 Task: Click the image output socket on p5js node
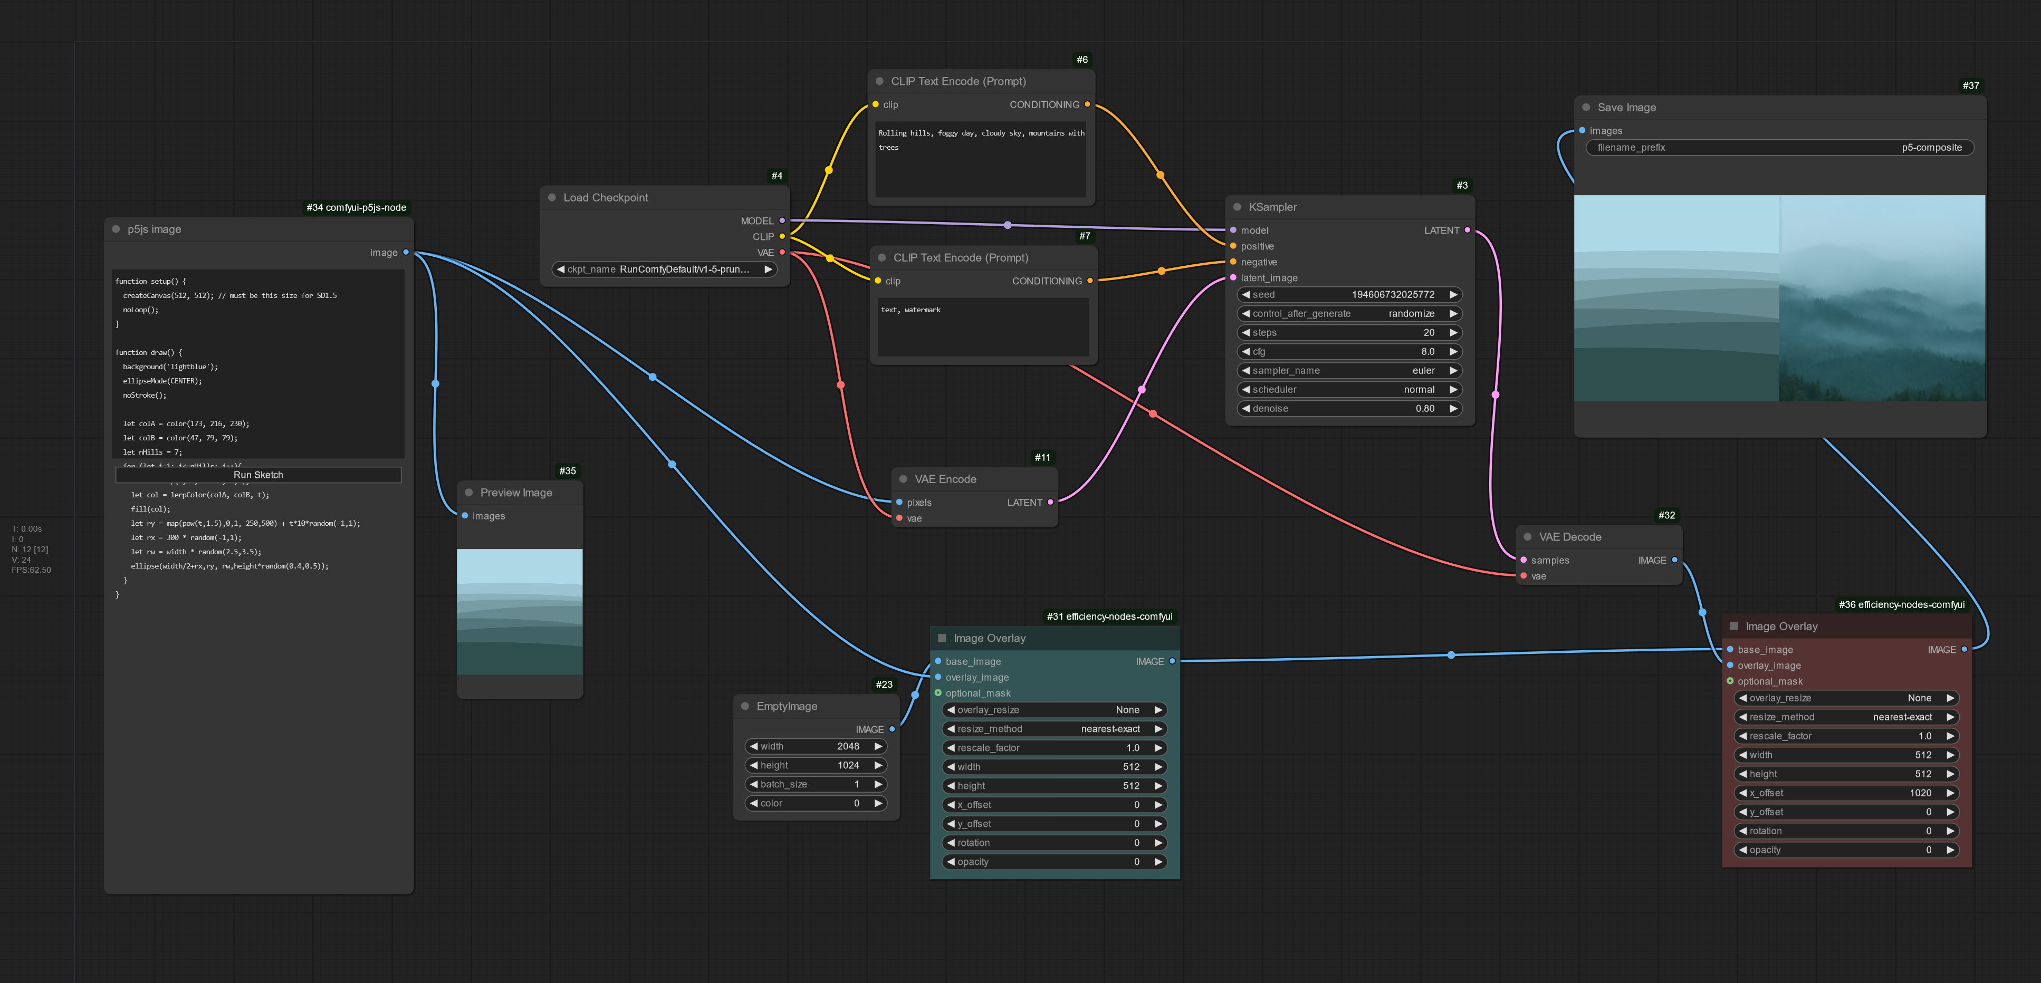click(406, 253)
